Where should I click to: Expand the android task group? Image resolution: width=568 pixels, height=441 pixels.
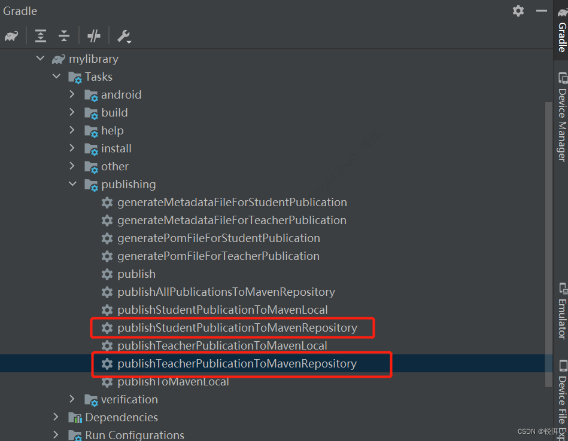coord(72,94)
